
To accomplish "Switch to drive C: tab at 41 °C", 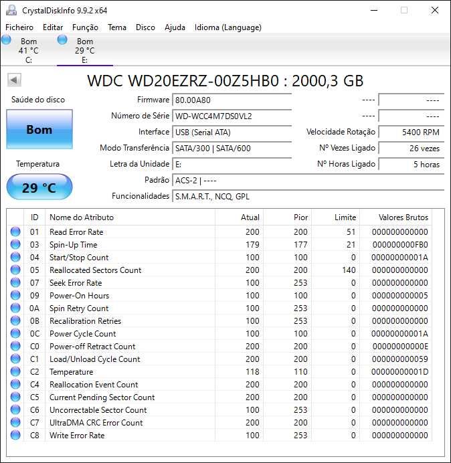I will coord(28,50).
